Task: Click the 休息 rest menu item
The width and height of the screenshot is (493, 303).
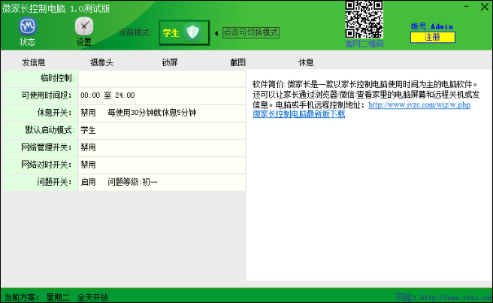Action: (x=306, y=62)
